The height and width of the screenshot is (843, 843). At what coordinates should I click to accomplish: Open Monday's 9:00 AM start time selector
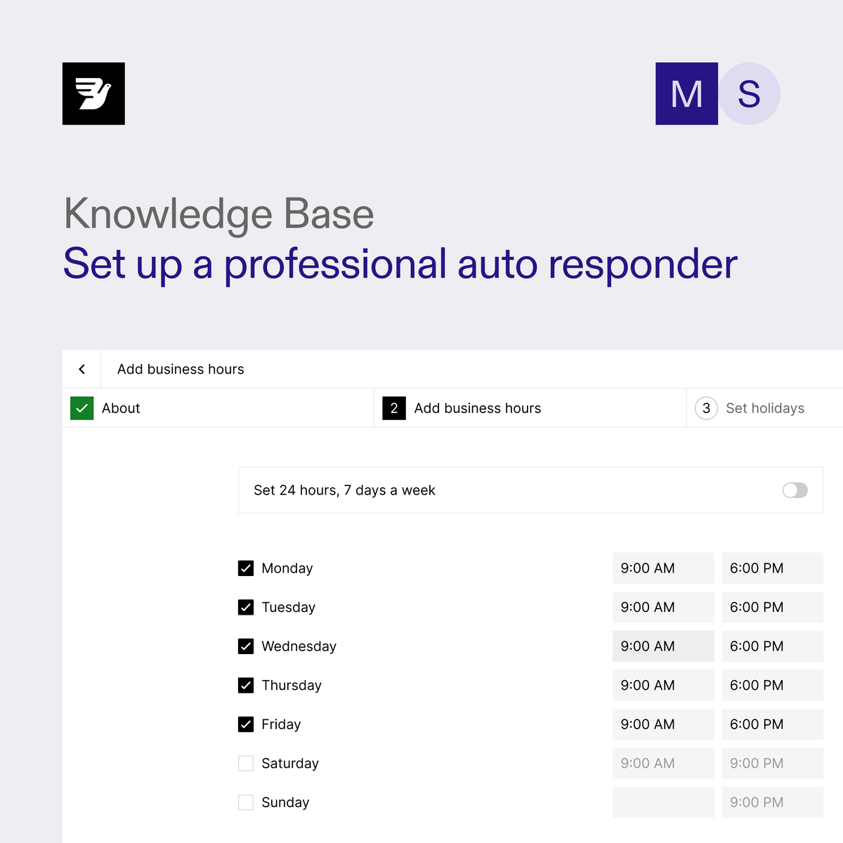click(x=662, y=568)
